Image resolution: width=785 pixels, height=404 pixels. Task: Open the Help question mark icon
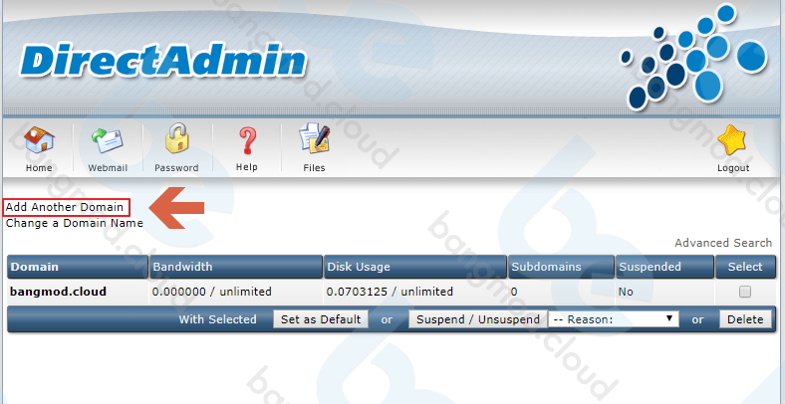247,140
